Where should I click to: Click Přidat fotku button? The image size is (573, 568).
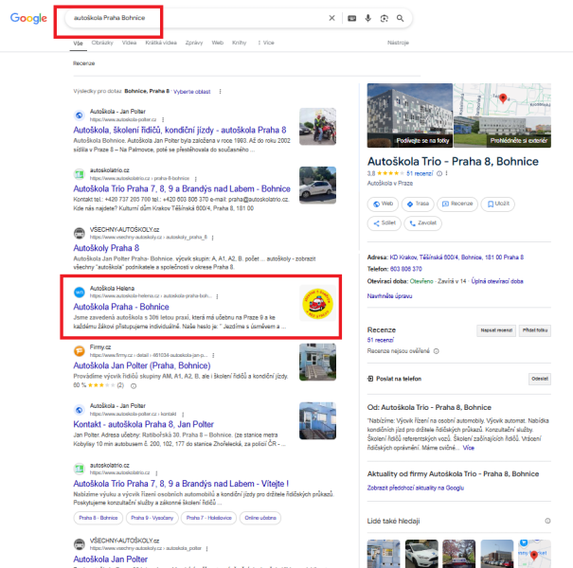[x=535, y=330]
